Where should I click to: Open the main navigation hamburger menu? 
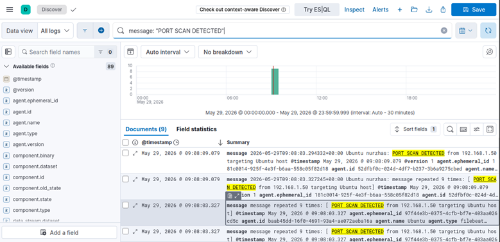click(x=10, y=10)
